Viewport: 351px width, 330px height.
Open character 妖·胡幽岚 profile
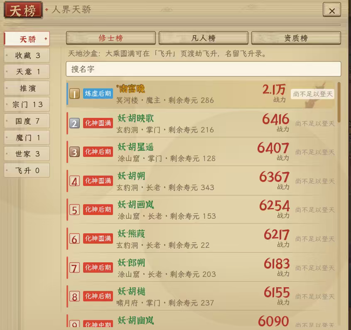136,320
